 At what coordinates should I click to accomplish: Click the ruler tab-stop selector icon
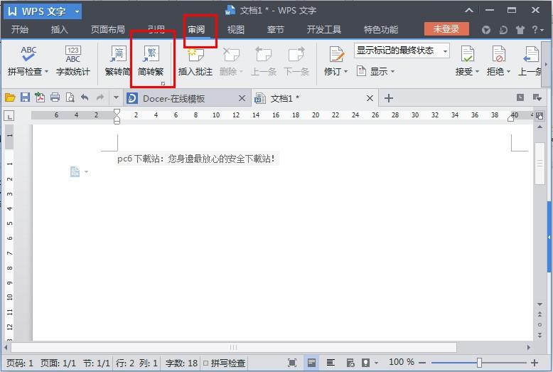(x=9, y=115)
